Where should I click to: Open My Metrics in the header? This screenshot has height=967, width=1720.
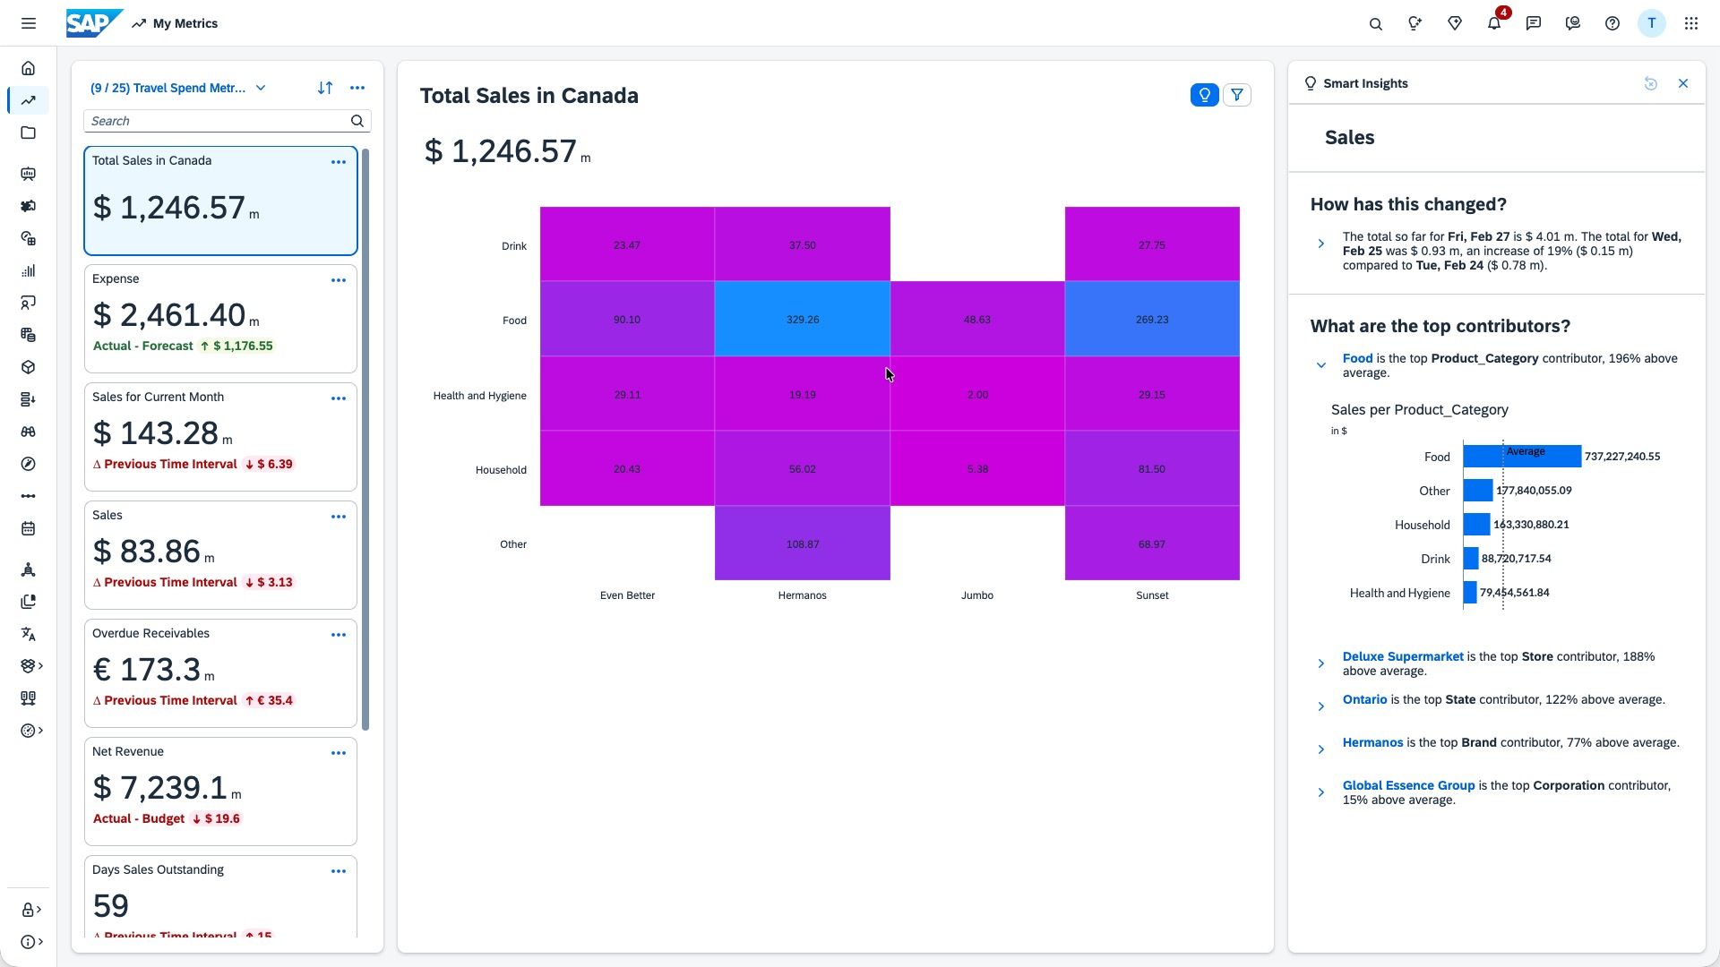(184, 23)
